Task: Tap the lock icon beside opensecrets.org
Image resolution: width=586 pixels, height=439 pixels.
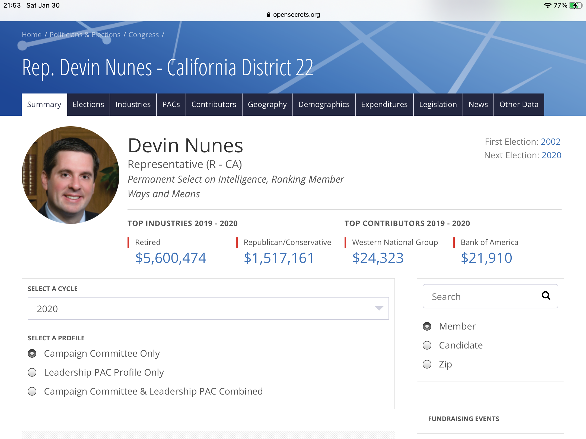Action: (x=268, y=15)
